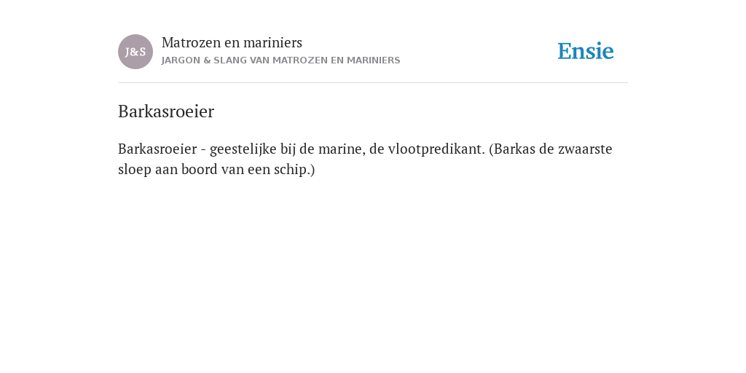The height and width of the screenshot is (373, 746).
Task: Click the word aan in the second line
Action: pos(166,170)
